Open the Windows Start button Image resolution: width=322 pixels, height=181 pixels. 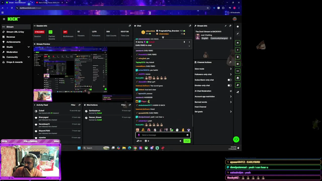[79, 148]
